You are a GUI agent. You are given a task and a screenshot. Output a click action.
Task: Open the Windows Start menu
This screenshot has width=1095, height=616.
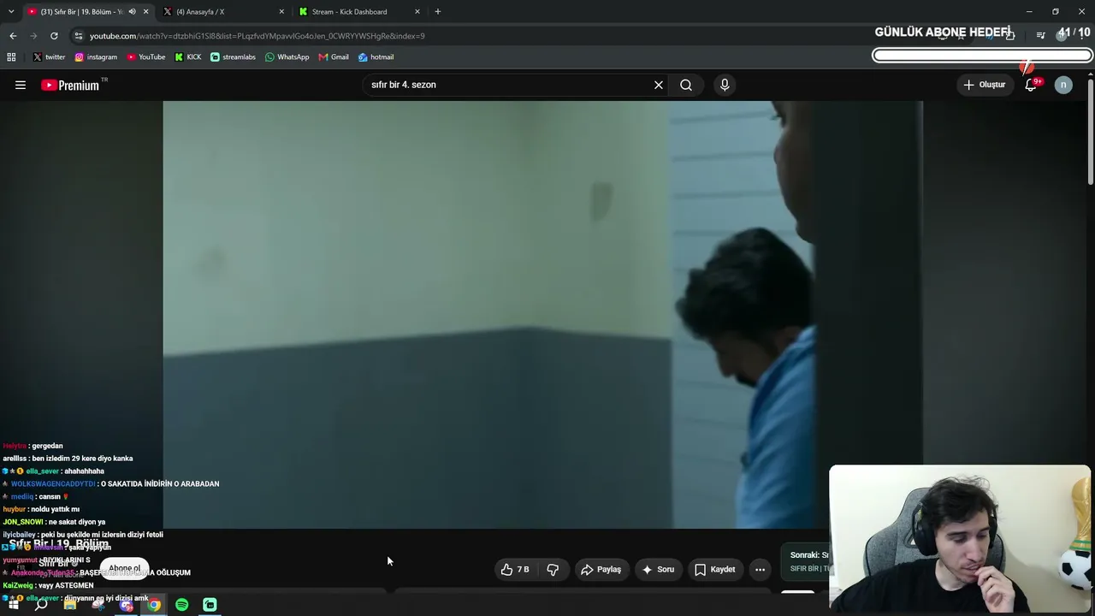13,605
